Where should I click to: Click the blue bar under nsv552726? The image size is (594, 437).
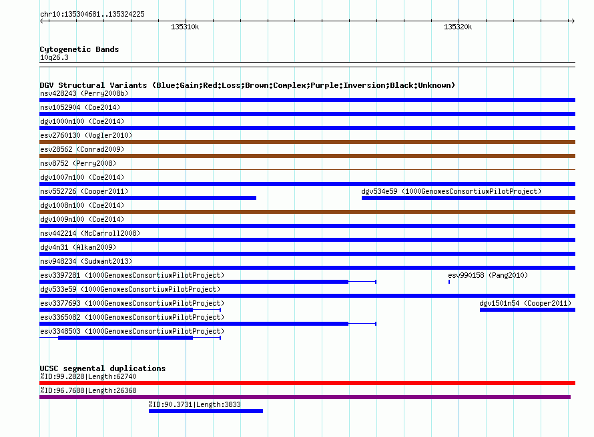147,198
